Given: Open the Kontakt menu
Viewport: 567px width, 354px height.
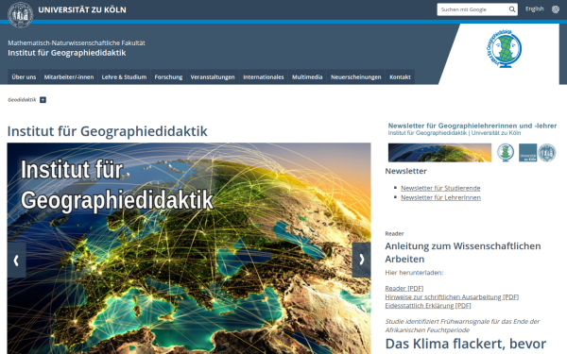Looking at the screenshot, I should (400, 77).
